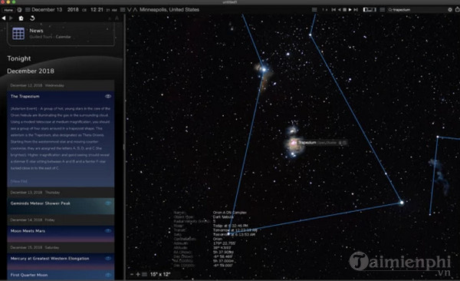The width and height of the screenshot is (460, 281).
Task: Click the smaller text size A icon
Action: 110,18
